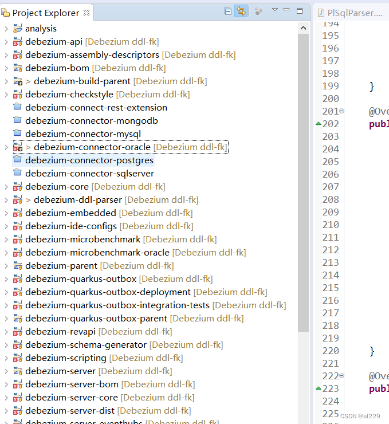Expand debezium-assembly-descriptors project
This screenshot has width=389, height=424.
[x=6, y=55]
